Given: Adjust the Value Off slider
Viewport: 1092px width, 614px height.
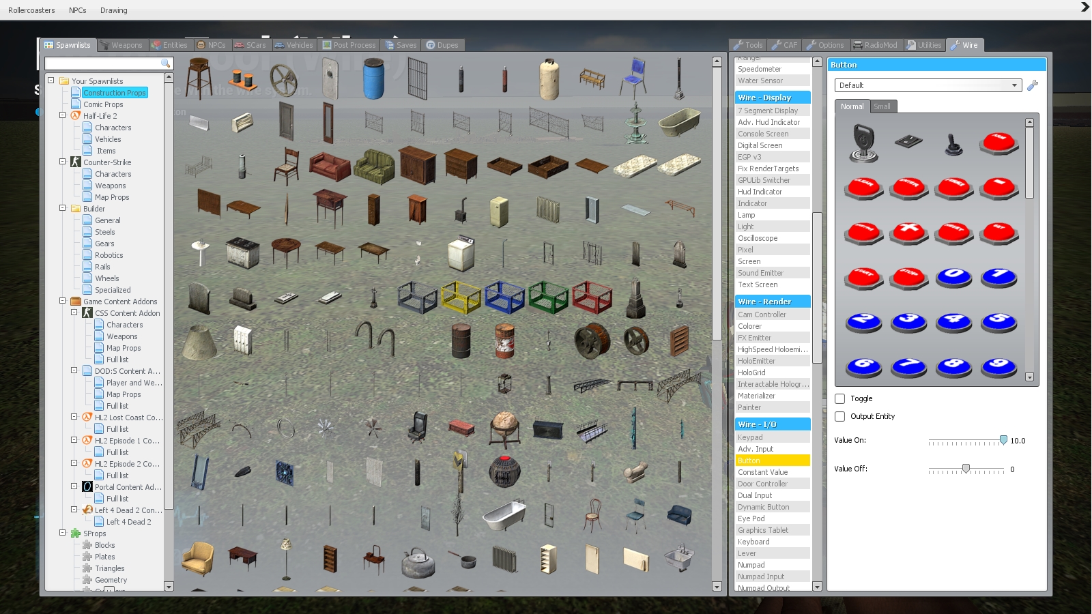Looking at the screenshot, I should point(966,469).
